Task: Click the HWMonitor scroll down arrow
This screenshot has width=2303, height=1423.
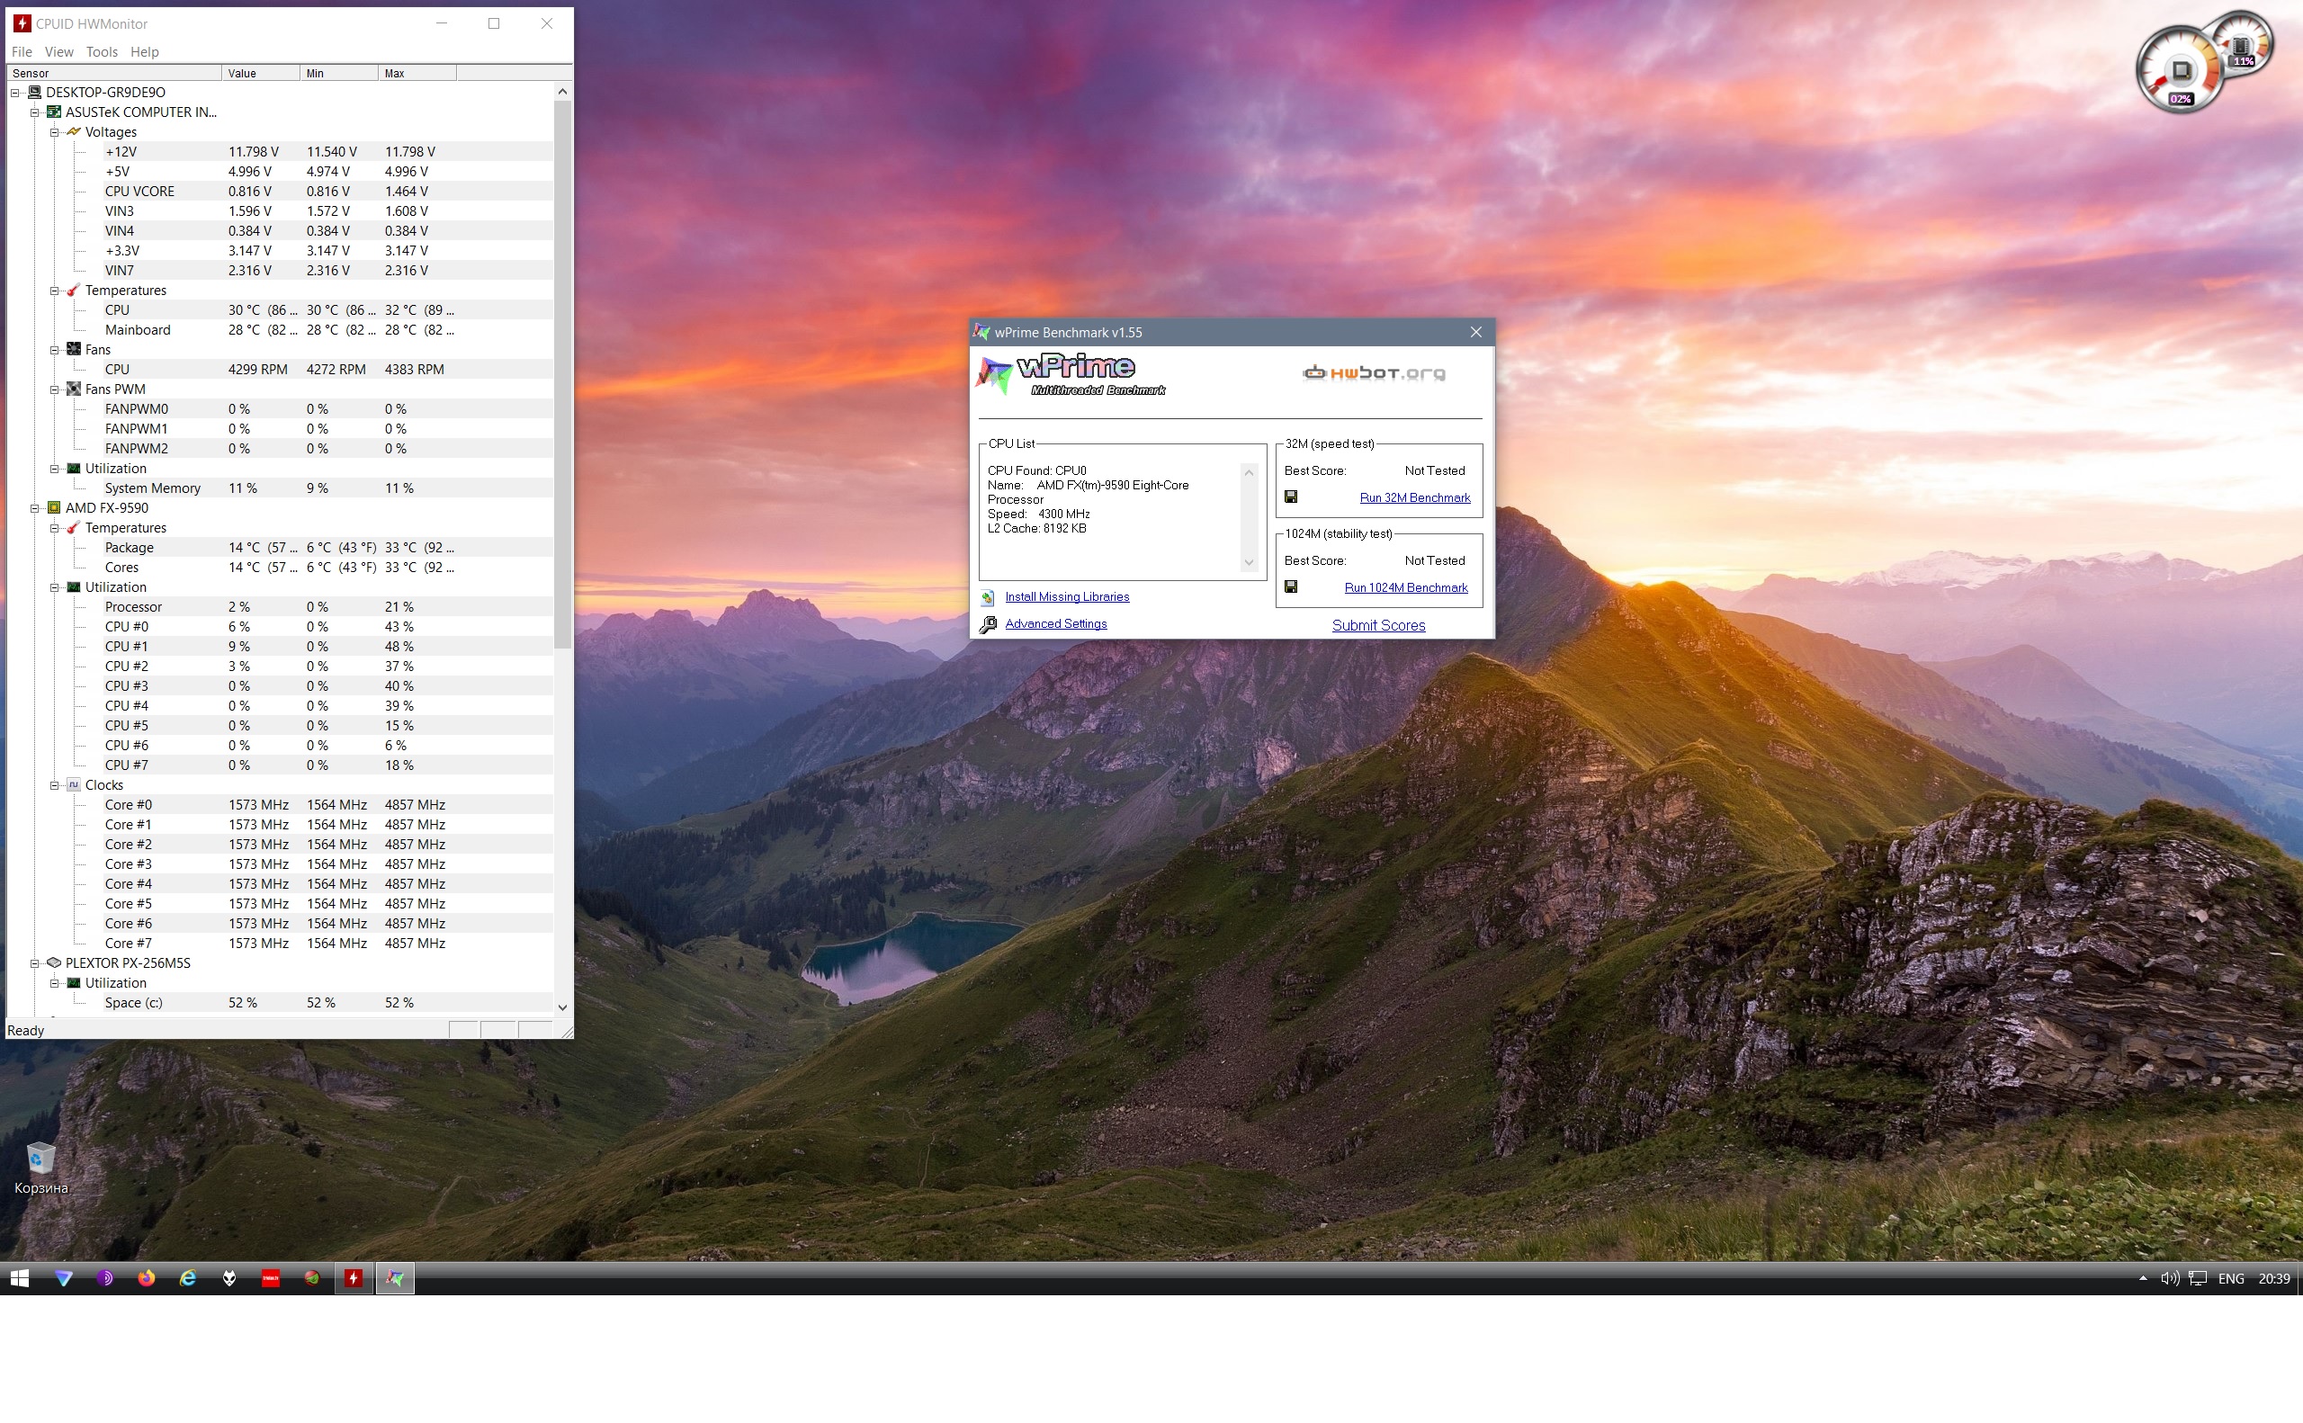Action: (x=562, y=1006)
